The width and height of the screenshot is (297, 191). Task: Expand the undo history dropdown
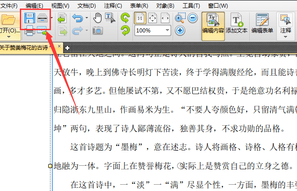tap(87, 18)
